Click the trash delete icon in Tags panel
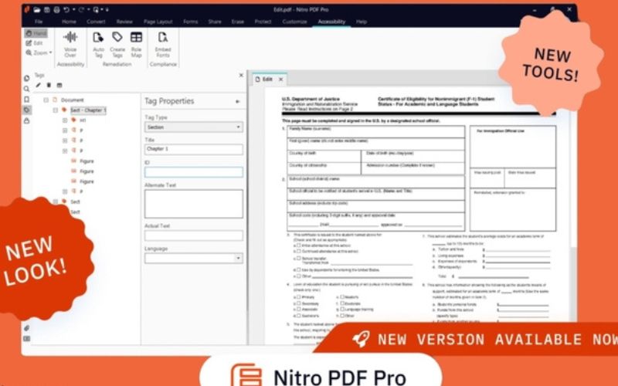Screen dimensions: 618x386 tap(49, 85)
